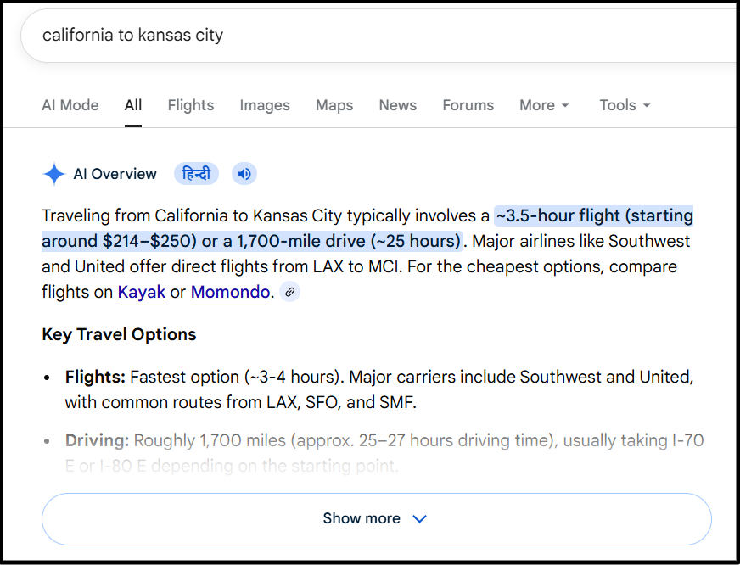740x565 pixels.
Task: Click the chain link source icon after Momondo
Action: point(290,292)
